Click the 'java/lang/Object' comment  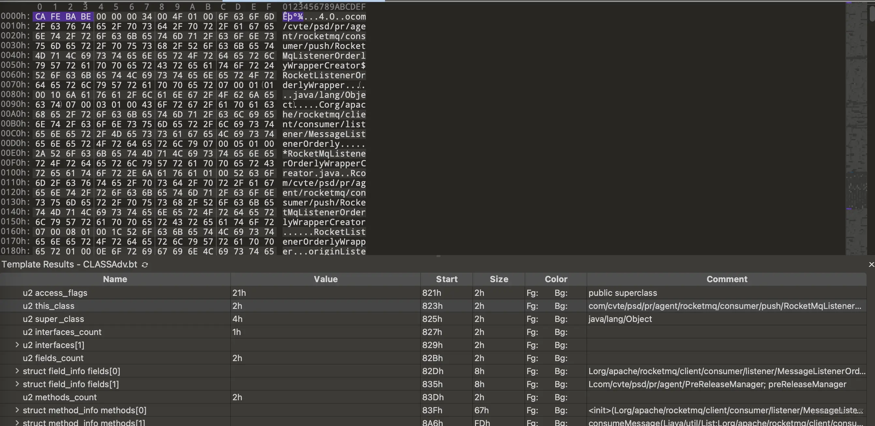coord(620,319)
